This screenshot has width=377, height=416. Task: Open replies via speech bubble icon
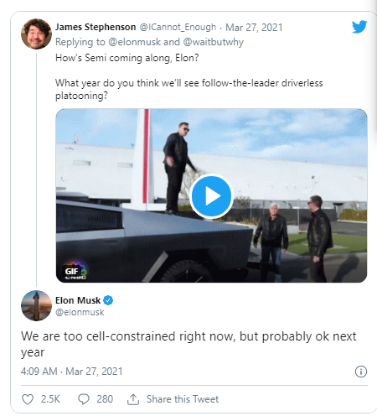[x=84, y=399]
